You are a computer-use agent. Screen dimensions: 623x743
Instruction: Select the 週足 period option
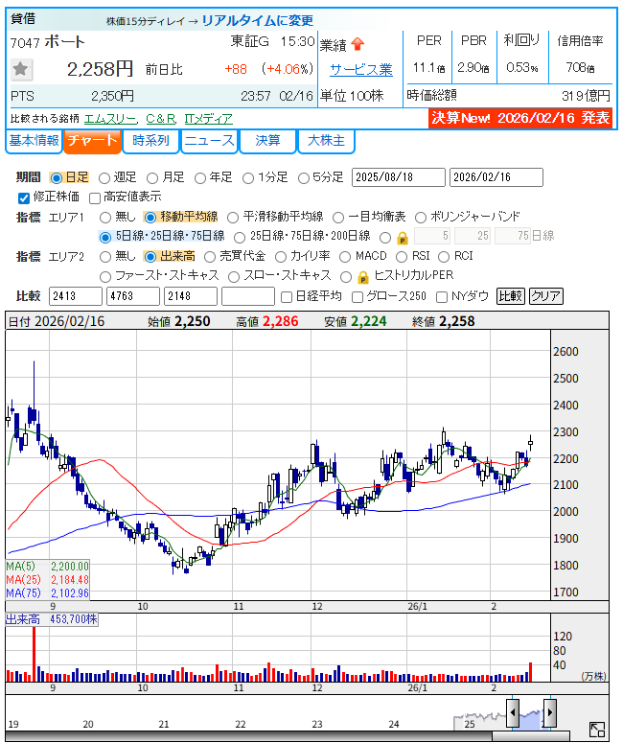(x=104, y=178)
